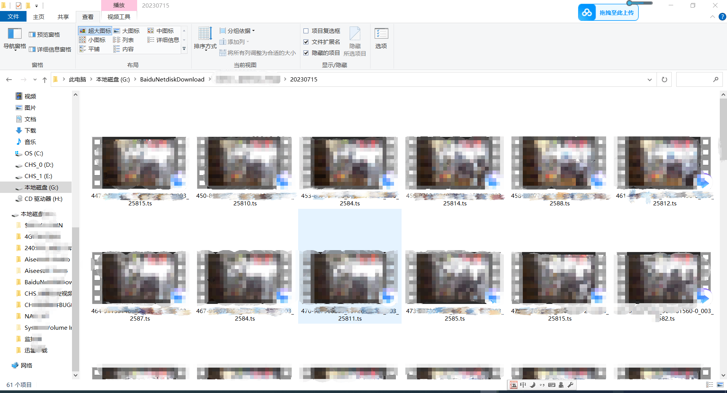Click the IME Chinese mode indicator
The width and height of the screenshot is (727, 393).
click(523, 385)
